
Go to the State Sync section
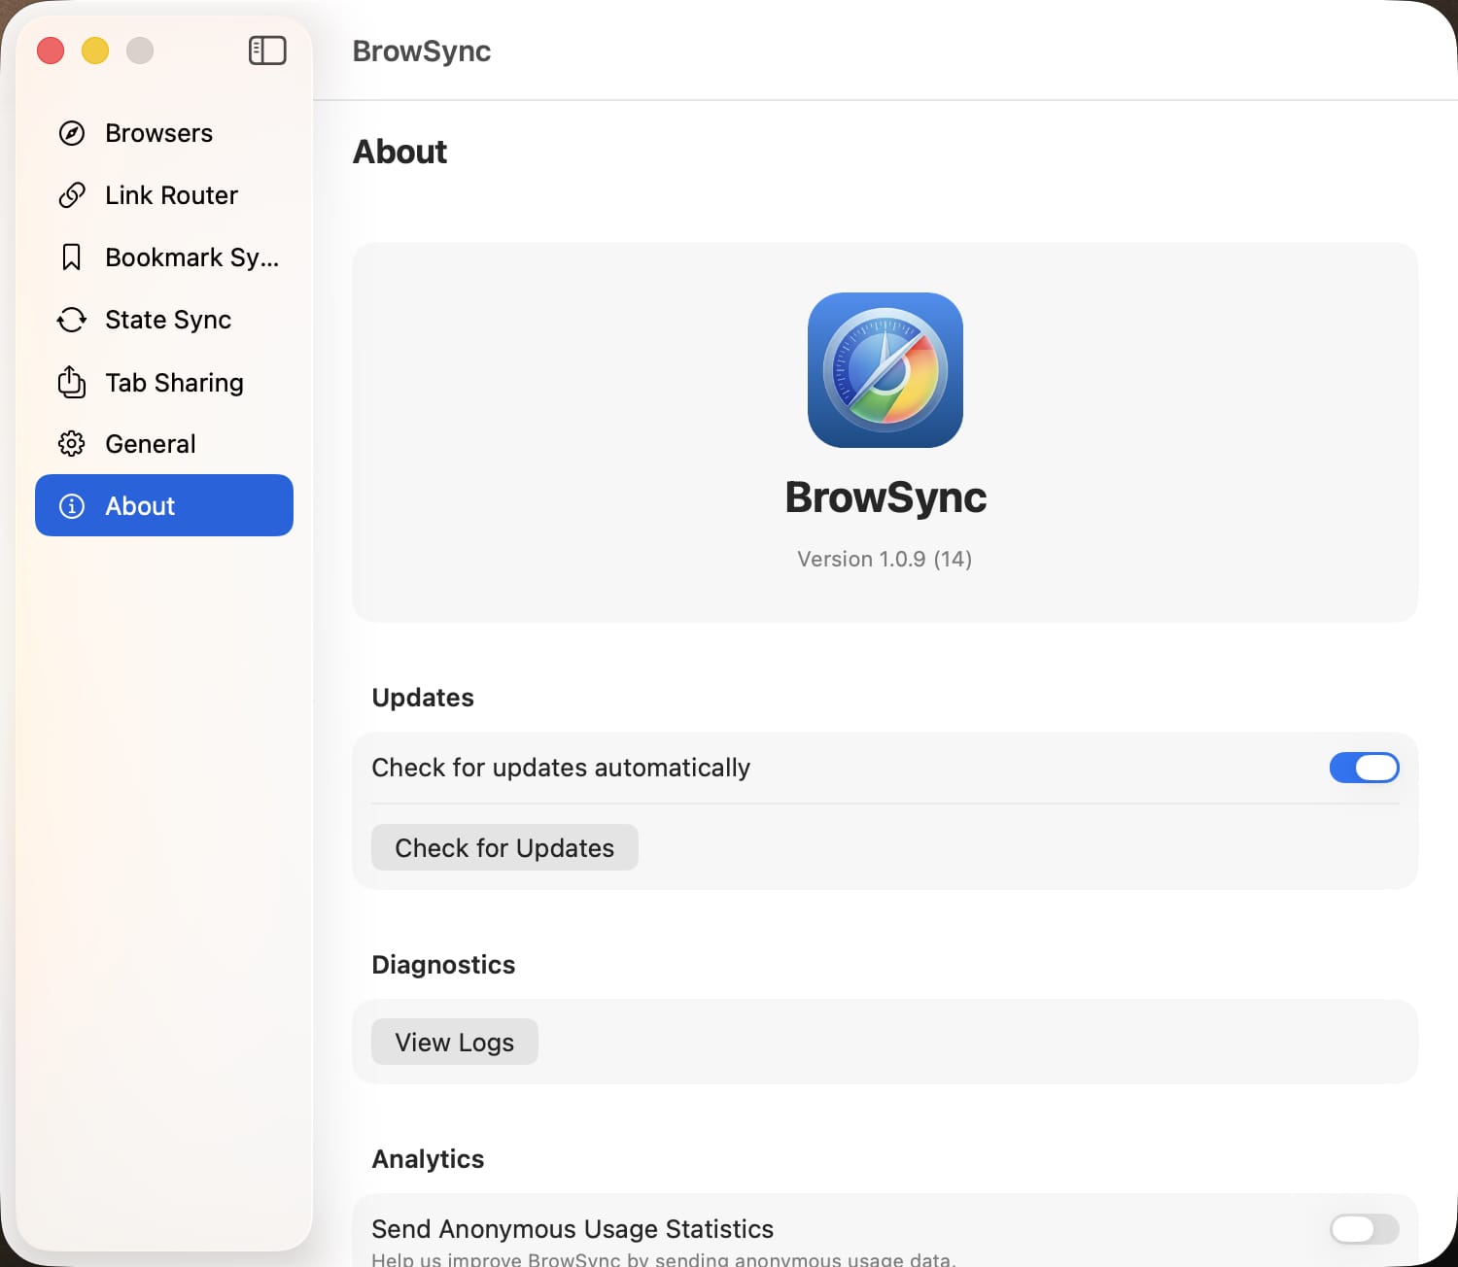[164, 320]
